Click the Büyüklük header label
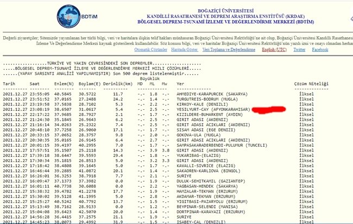 [150, 78]
